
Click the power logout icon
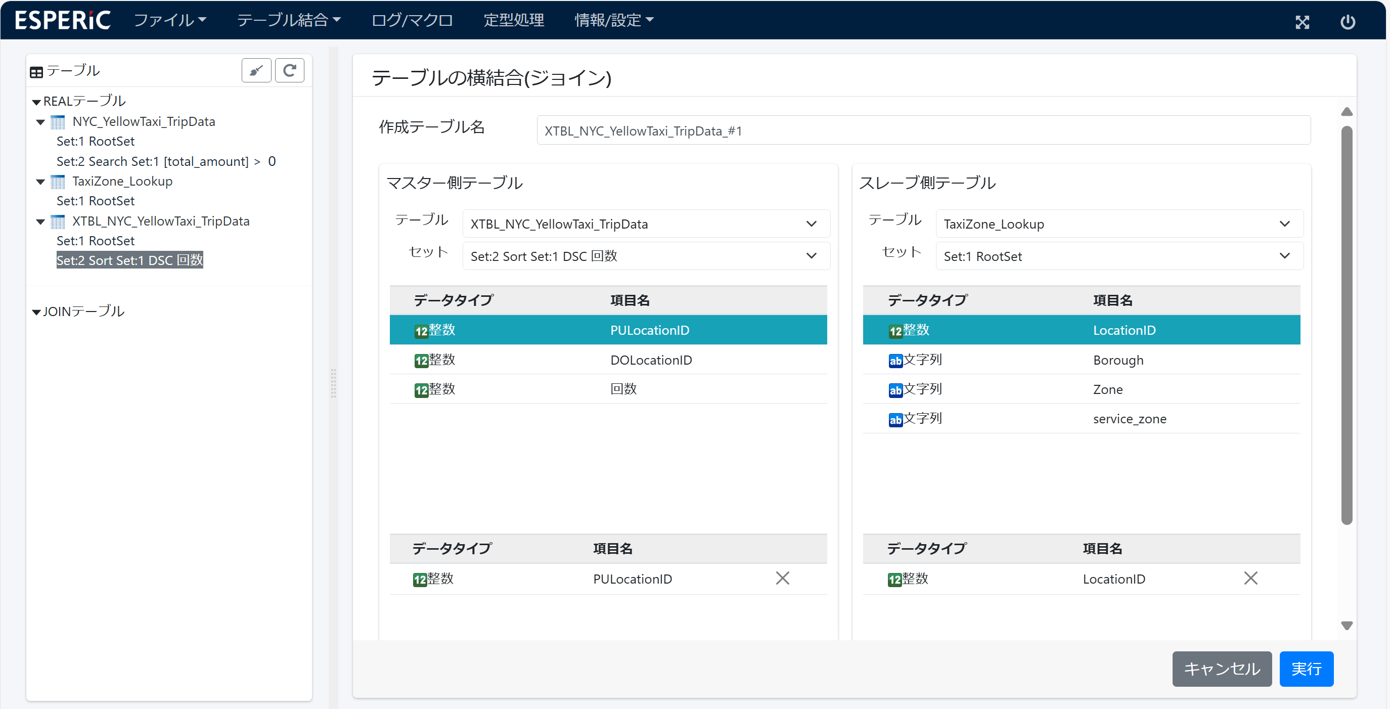(1348, 22)
